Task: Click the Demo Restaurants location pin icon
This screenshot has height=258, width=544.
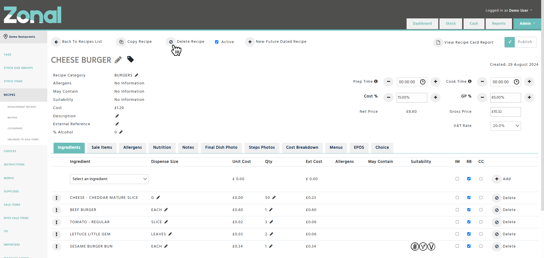Action: (5, 37)
